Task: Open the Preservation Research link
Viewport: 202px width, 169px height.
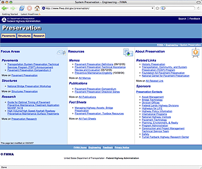Action: coord(24,119)
